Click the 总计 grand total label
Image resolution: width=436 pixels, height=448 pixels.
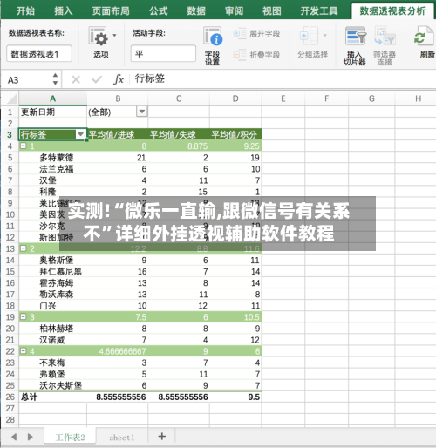click(x=29, y=397)
